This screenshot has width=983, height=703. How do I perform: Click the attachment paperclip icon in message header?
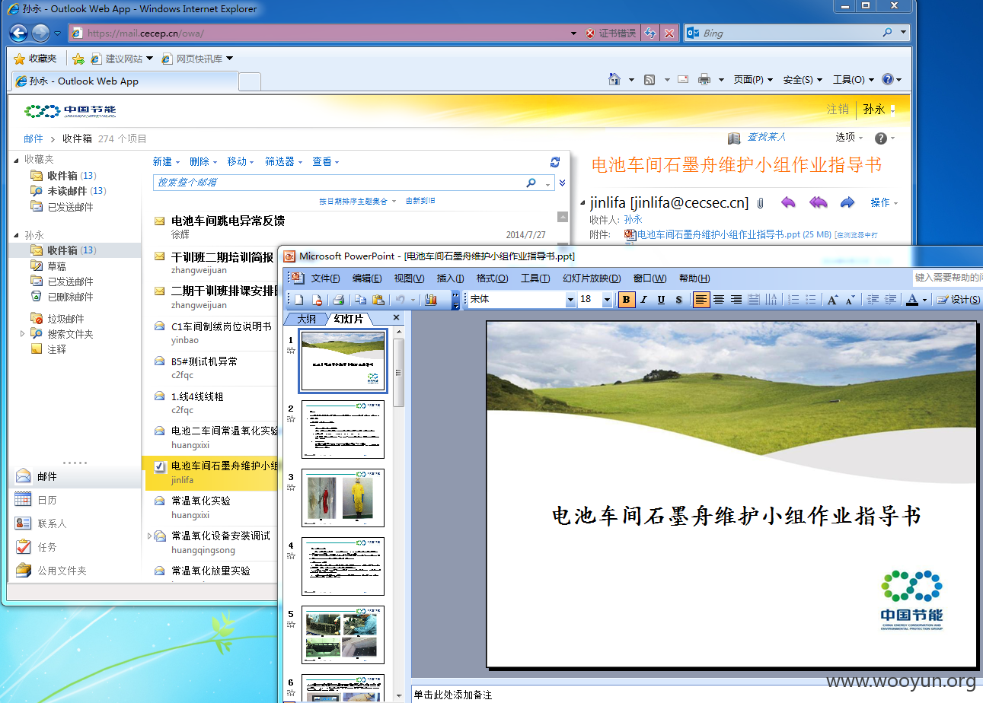click(760, 203)
